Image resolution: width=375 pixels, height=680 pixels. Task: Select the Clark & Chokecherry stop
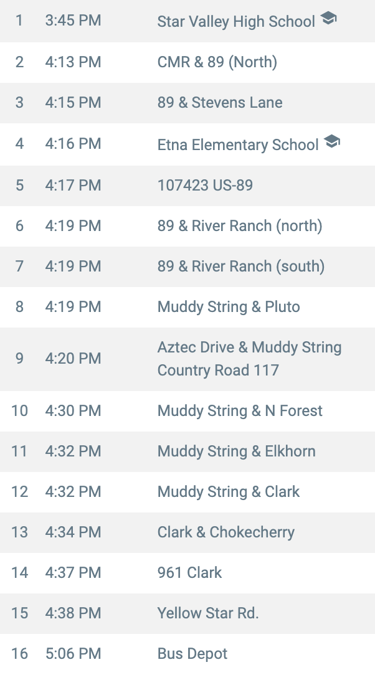pyautogui.click(x=225, y=532)
